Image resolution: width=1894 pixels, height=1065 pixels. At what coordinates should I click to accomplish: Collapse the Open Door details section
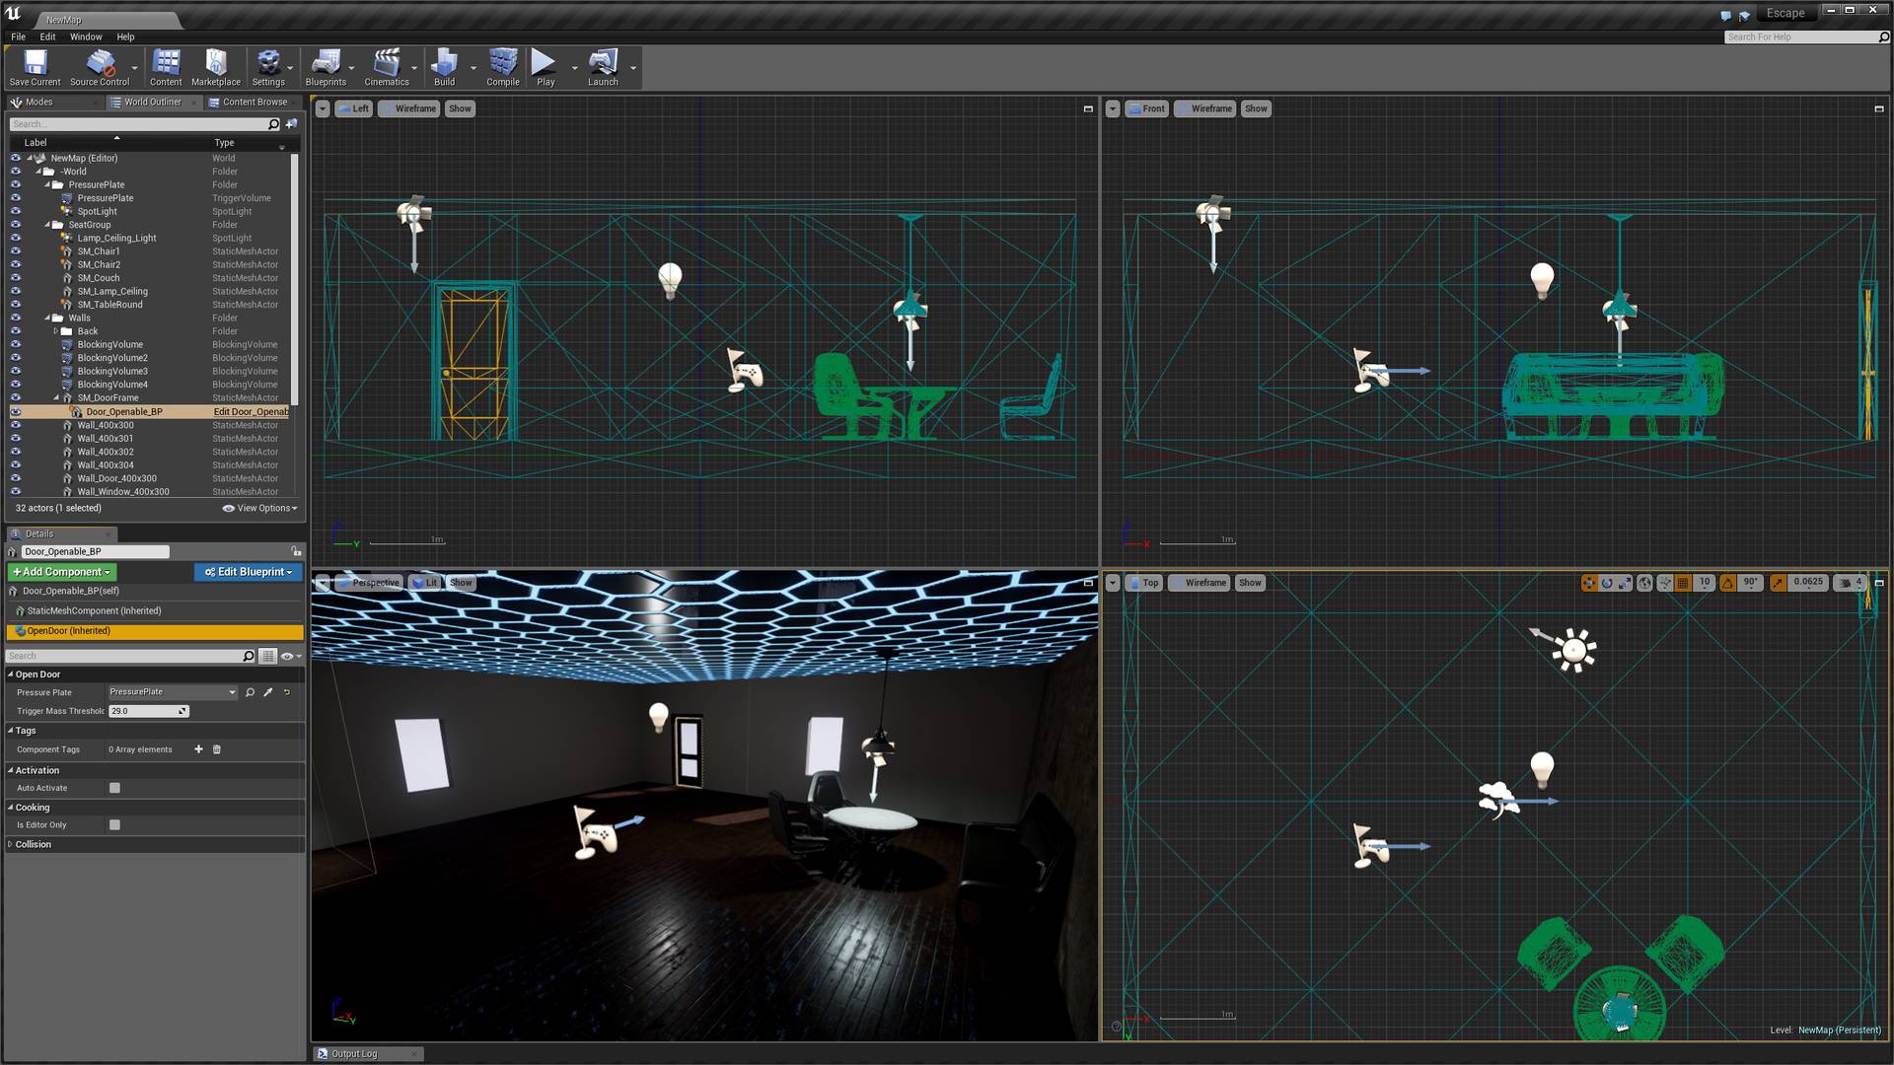(x=11, y=674)
